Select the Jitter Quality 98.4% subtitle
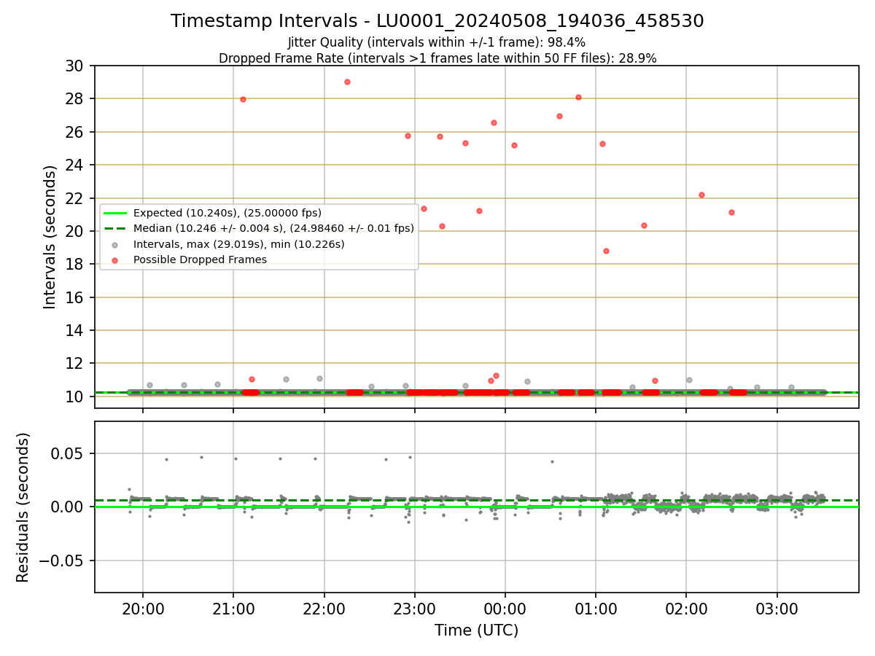875x656 pixels. [x=437, y=43]
